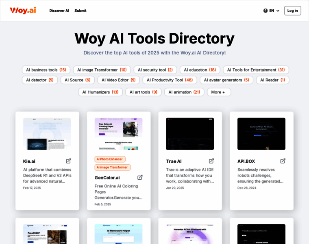Open AI Homework Helper card thumbnail
Screen dimensions: 309x244
pyautogui.click(x=118, y=234)
